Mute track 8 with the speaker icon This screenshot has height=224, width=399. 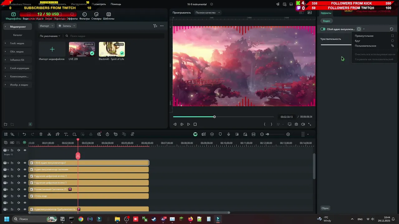point(18,189)
